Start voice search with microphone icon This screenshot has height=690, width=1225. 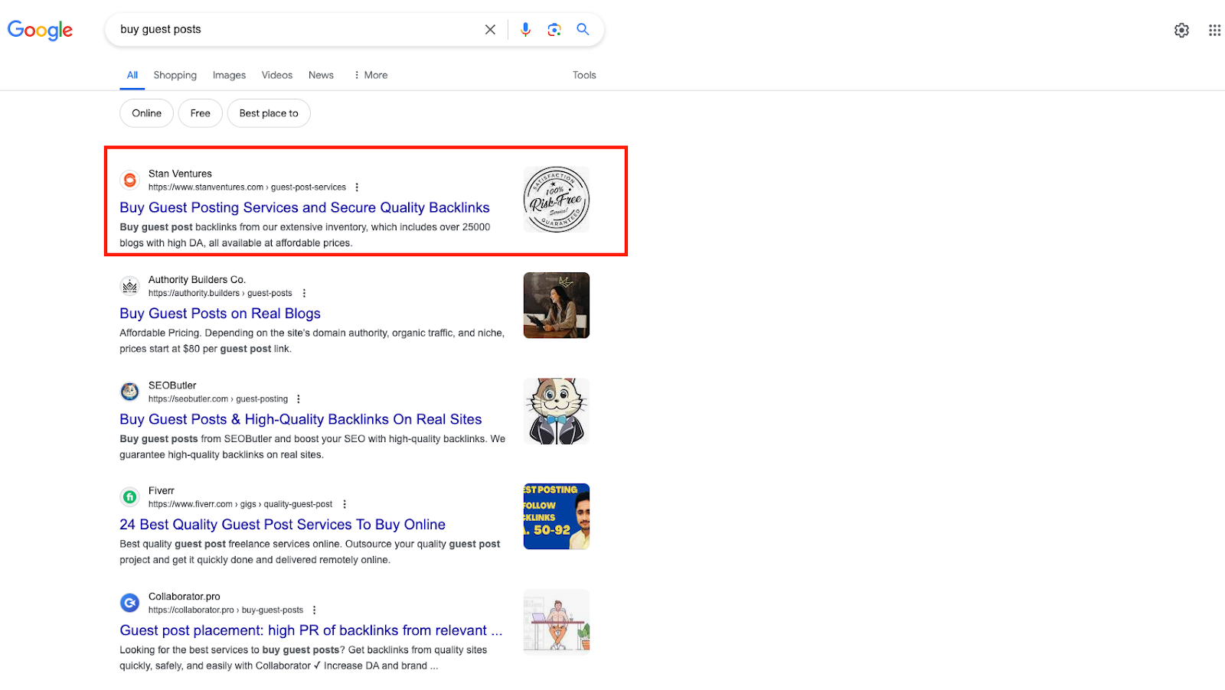525,29
